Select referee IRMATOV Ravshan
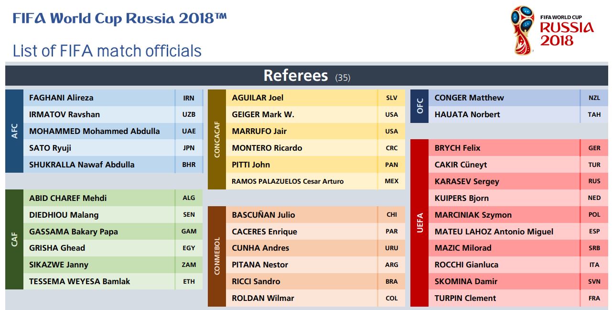Viewport: 612px width, 310px height. tap(64, 114)
